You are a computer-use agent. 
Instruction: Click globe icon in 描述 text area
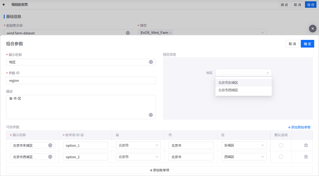pos(151,115)
